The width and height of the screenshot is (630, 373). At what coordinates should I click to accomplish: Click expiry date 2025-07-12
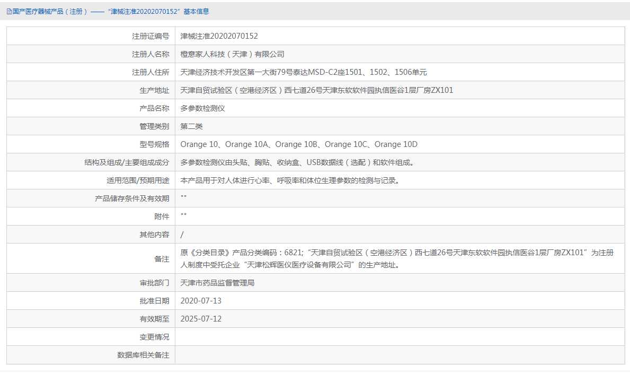[201, 319]
